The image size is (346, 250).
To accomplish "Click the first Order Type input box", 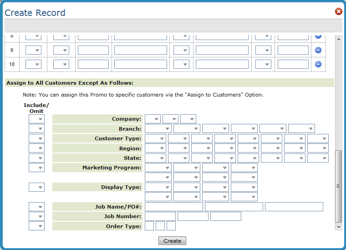I will 149,226.
